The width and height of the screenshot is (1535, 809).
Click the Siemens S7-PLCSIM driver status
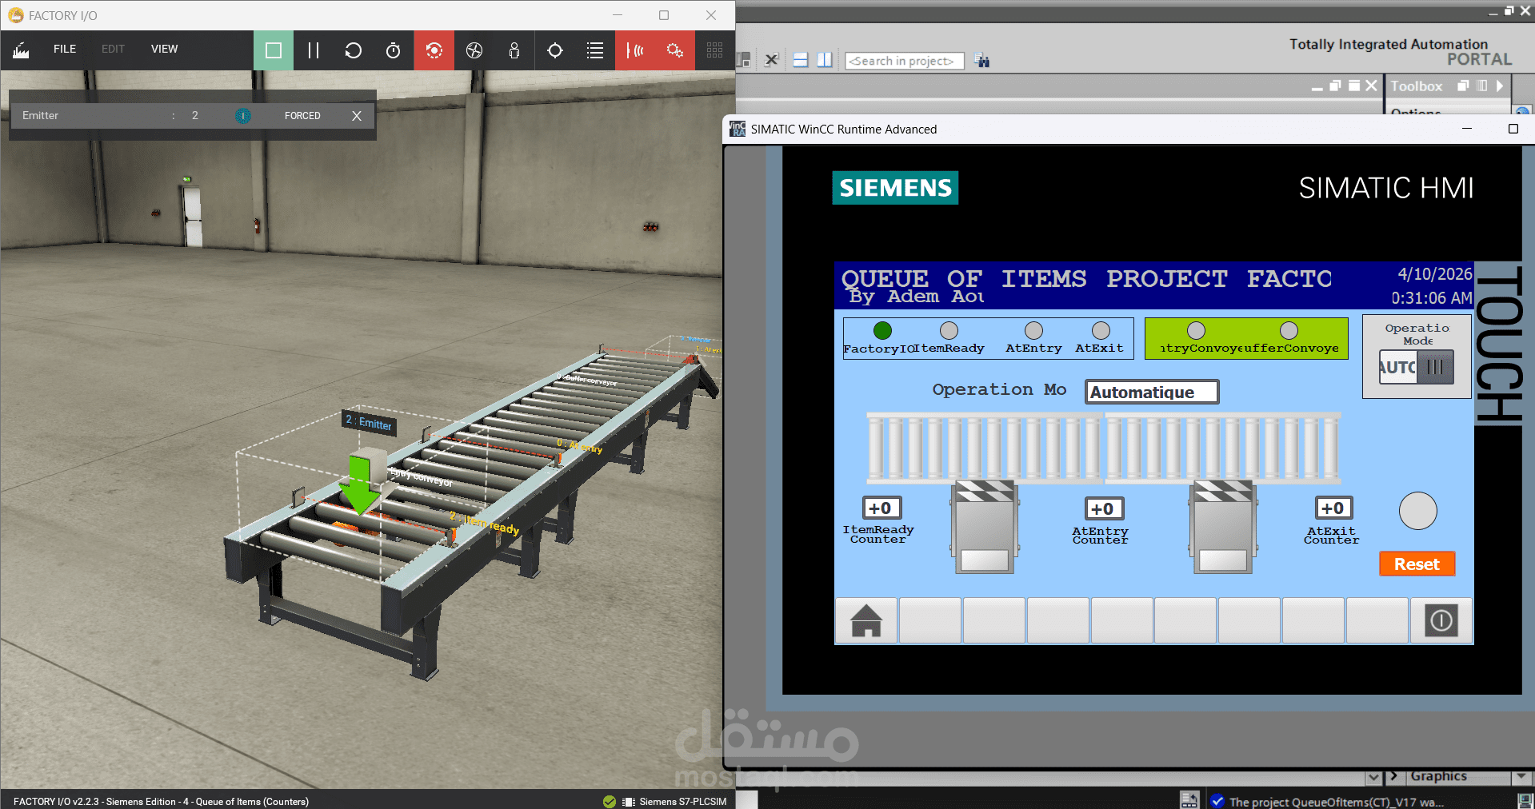tap(674, 801)
